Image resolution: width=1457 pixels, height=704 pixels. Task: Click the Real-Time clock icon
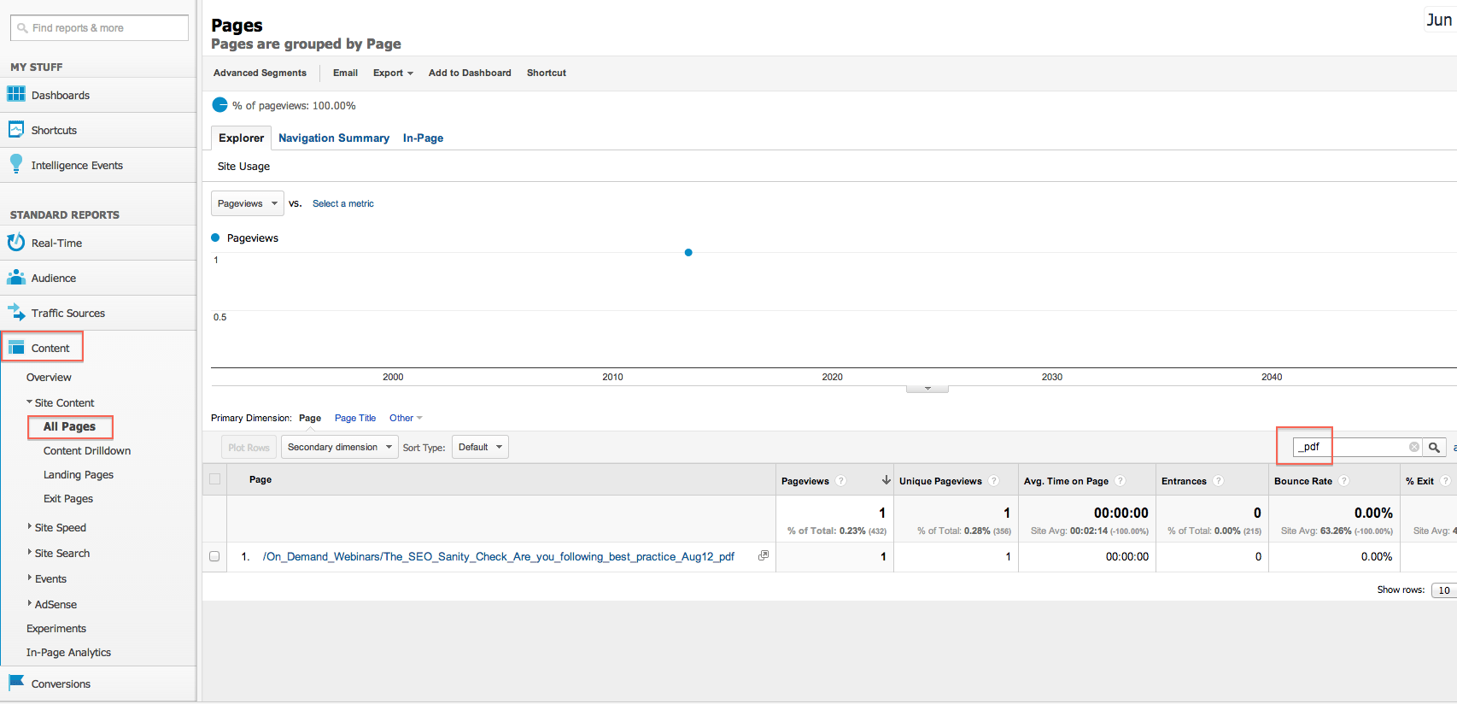pos(15,243)
